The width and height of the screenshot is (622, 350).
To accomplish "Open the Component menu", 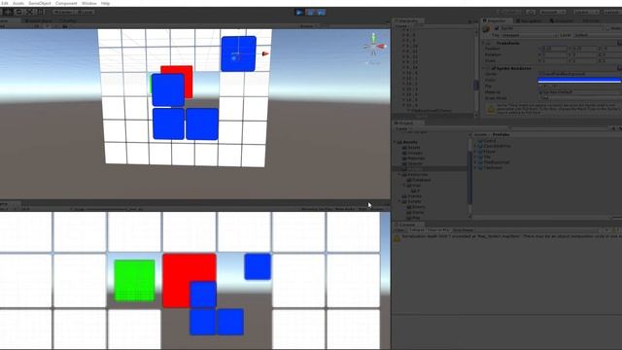I will pyautogui.click(x=66, y=3).
